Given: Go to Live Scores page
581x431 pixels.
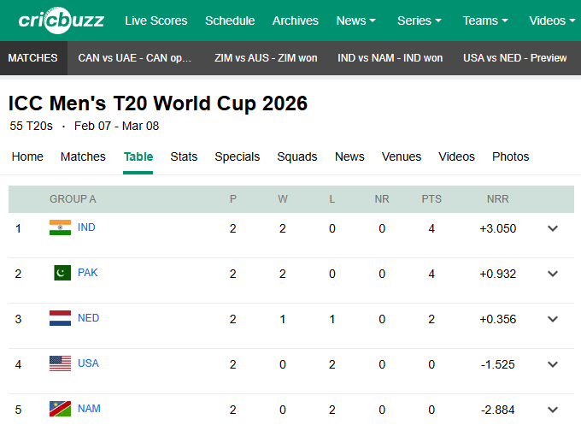Looking at the screenshot, I should coord(157,21).
